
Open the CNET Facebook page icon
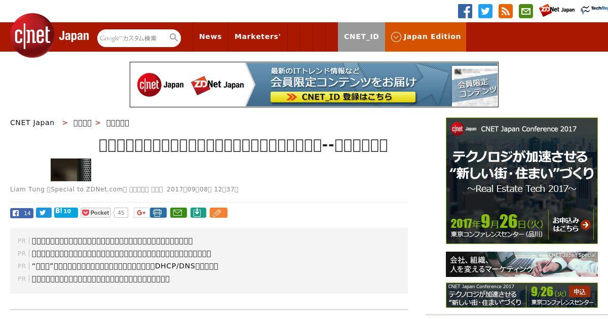[465, 11]
